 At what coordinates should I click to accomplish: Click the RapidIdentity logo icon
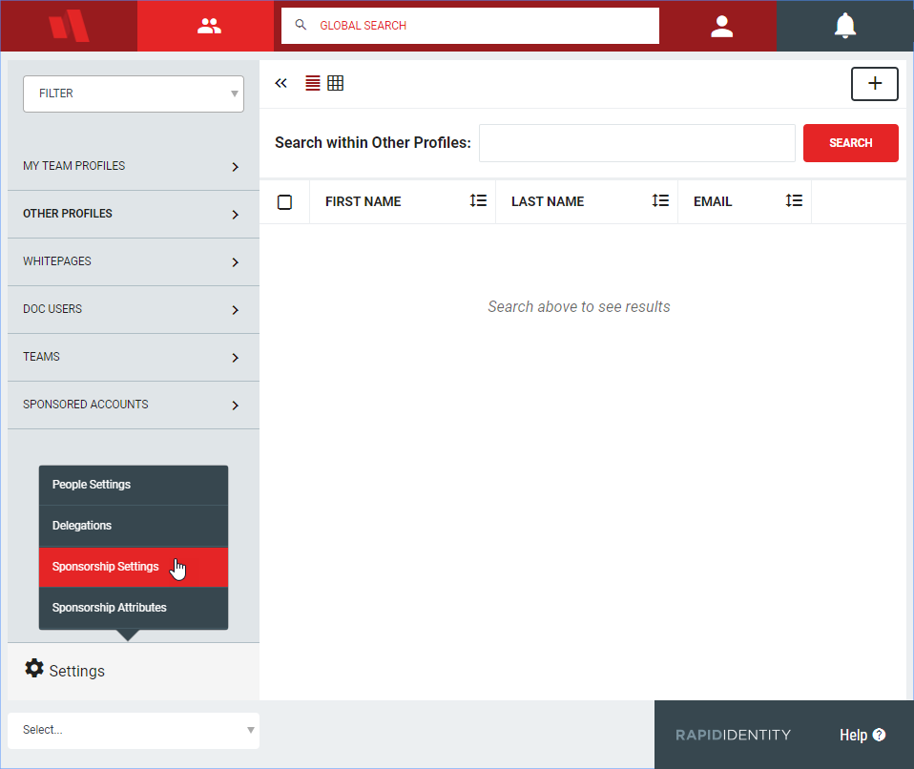tap(69, 26)
